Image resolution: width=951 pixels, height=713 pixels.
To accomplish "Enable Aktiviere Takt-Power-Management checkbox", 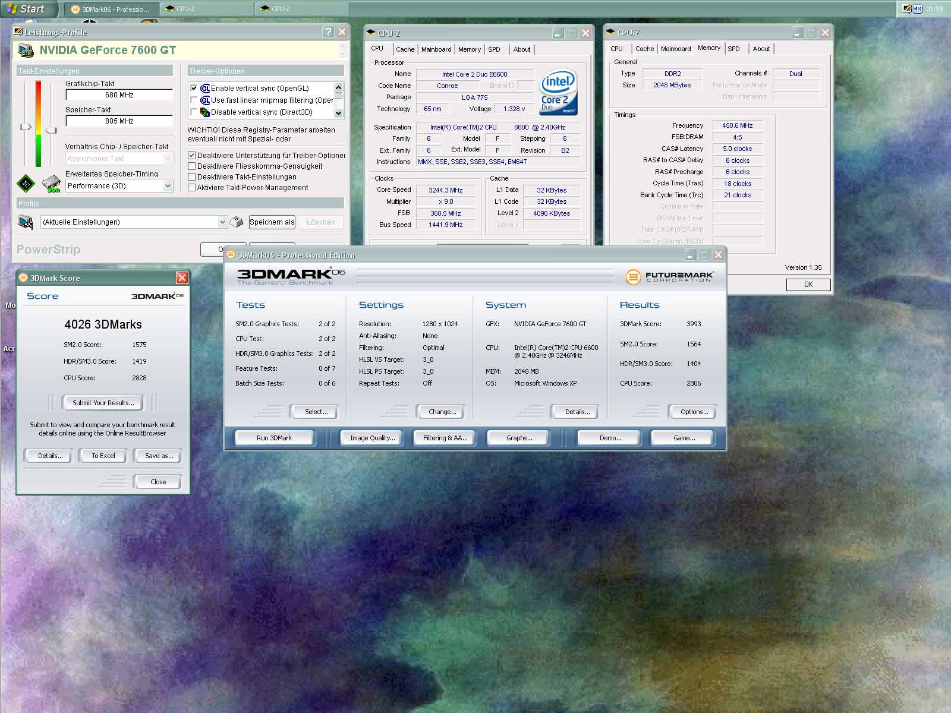I will pos(192,187).
